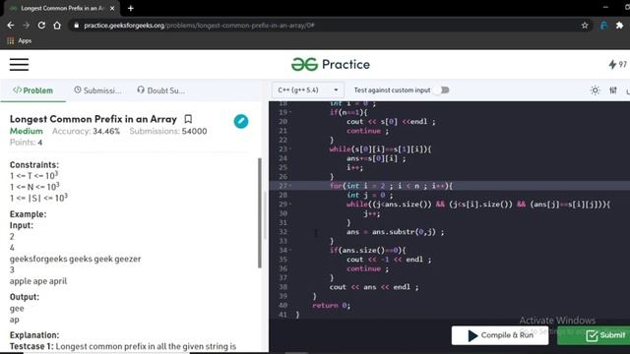Click the 'Explanation:' heading

pos(34,335)
